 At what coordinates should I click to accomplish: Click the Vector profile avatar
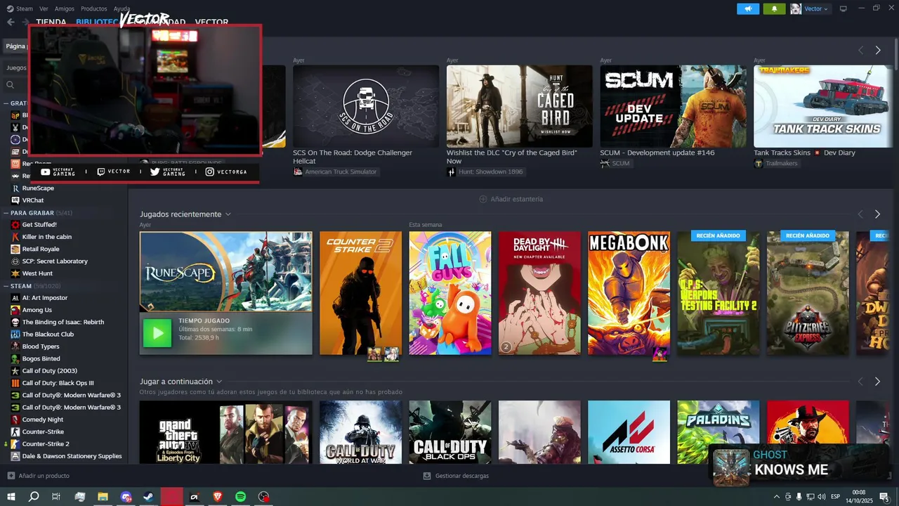click(x=796, y=8)
